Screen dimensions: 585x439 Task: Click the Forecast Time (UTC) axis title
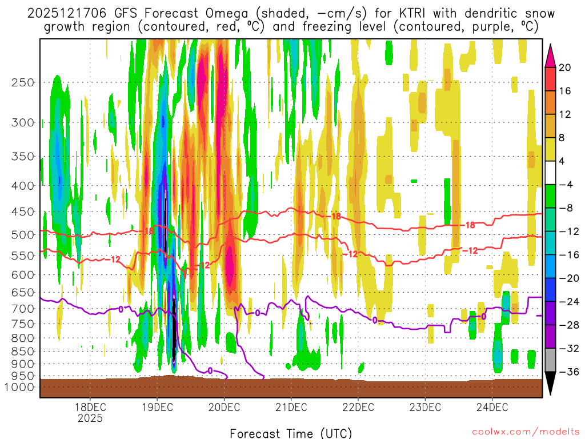click(291, 433)
